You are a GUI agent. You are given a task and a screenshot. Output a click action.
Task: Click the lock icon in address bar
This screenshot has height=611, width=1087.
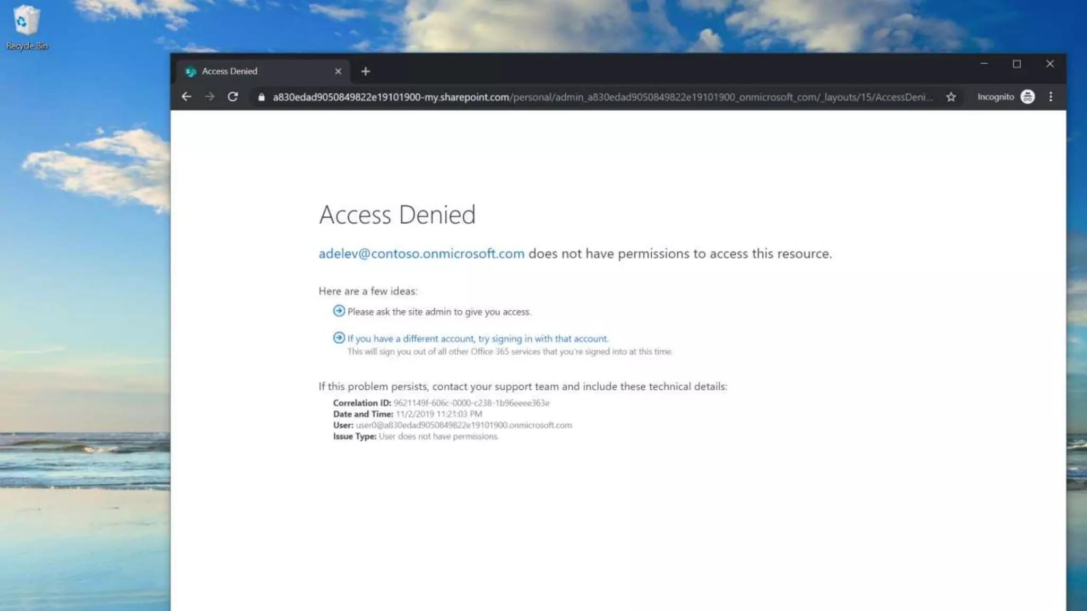coord(261,97)
